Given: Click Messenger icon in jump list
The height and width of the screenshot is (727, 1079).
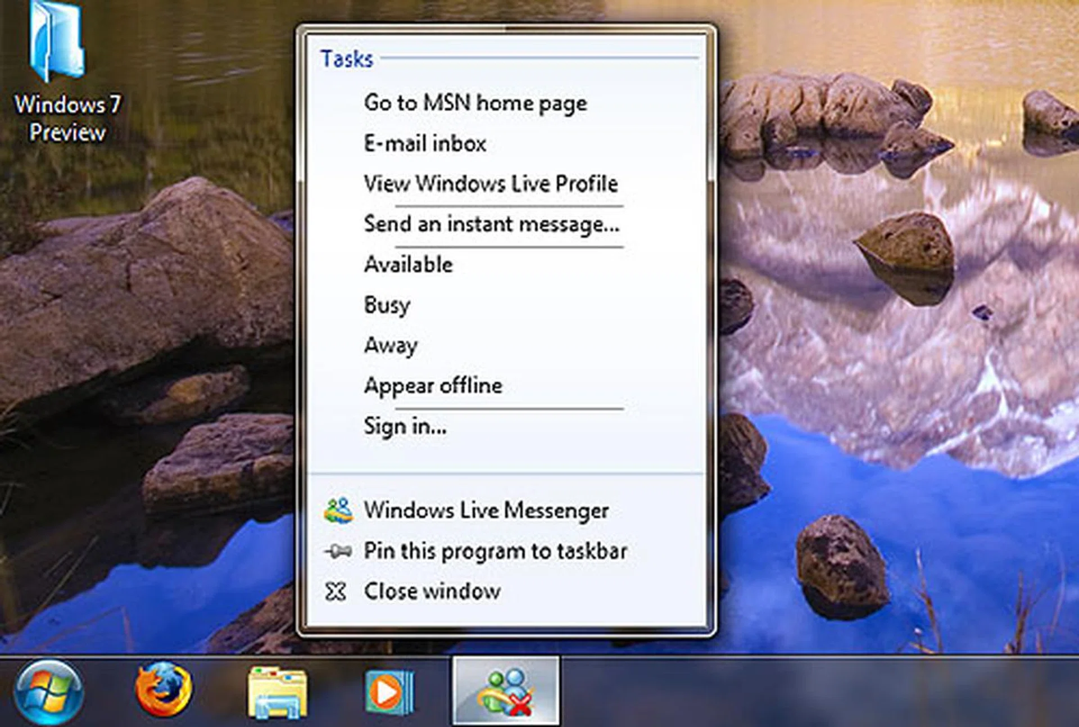Looking at the screenshot, I should pos(338,511).
